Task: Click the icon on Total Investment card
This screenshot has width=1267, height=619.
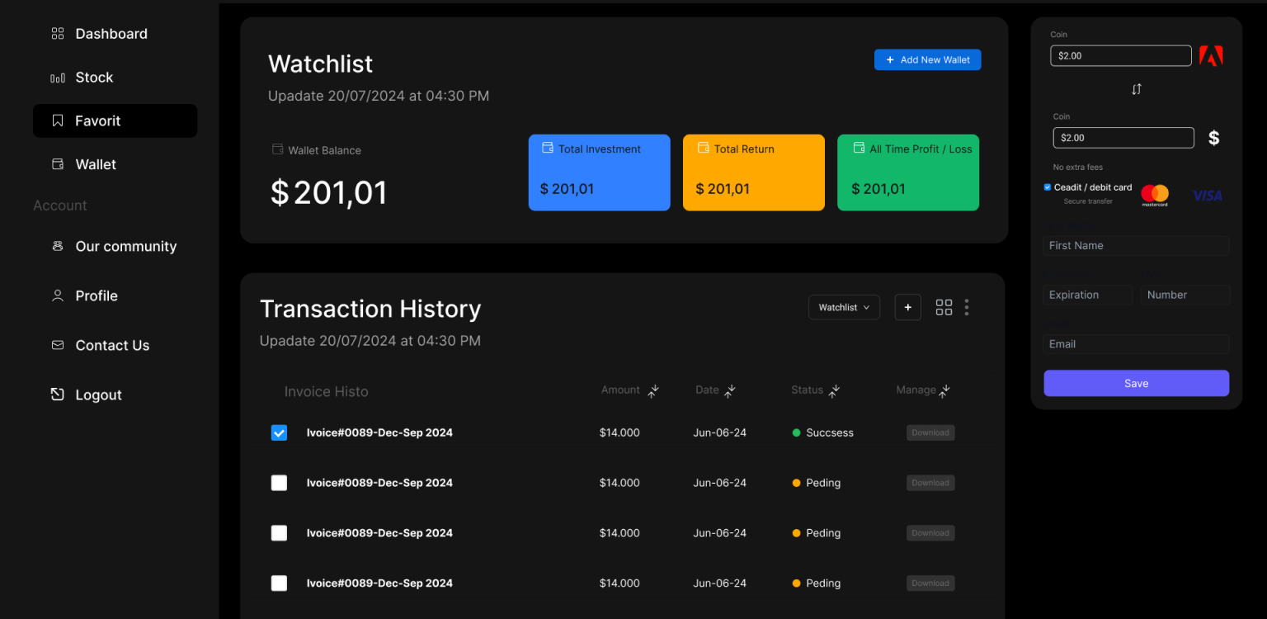Action: (x=547, y=148)
